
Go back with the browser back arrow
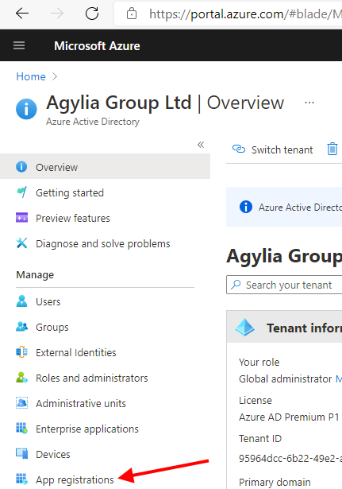point(22,14)
